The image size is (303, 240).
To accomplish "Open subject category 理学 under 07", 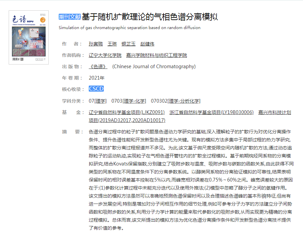I will click(101, 101).
